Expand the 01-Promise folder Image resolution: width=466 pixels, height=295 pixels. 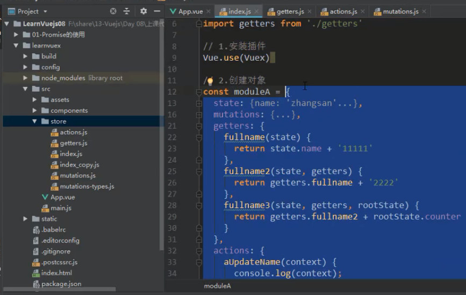16,34
